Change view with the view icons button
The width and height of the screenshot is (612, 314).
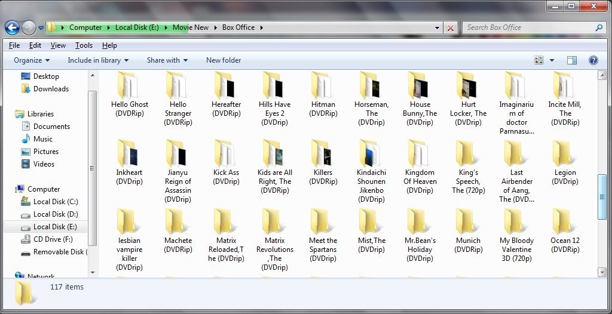539,60
